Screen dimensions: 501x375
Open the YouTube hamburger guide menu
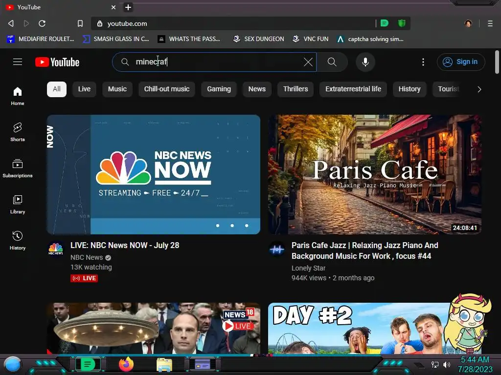[x=18, y=62]
